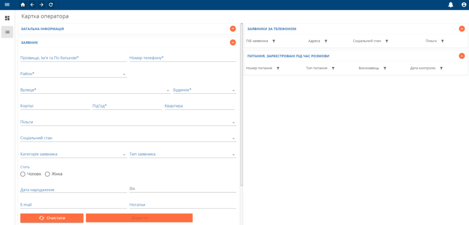Click the form panel vertical scrollbar
Viewport: 469px width, 225px height.
click(242, 105)
